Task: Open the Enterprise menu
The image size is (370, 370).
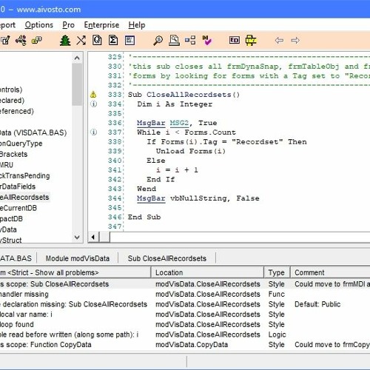Action: pyautogui.click(x=101, y=25)
